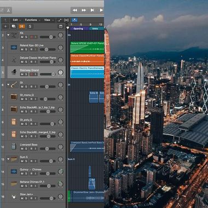Select the green Roland XPS30 region
Viewport: 208px width, 208px height.
pos(87,48)
